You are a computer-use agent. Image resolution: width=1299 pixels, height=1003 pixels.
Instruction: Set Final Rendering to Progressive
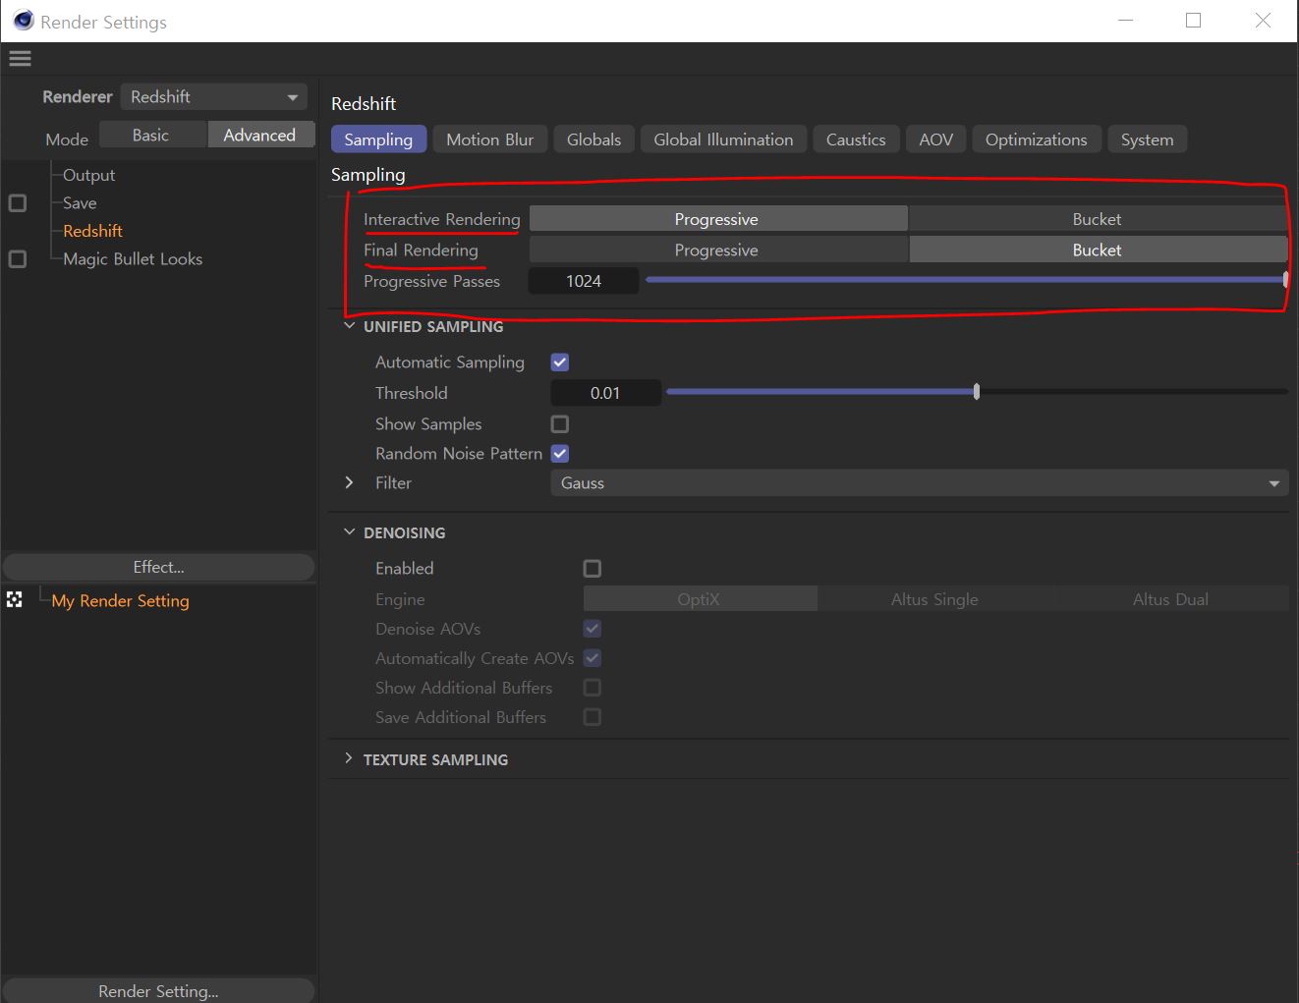(x=717, y=251)
